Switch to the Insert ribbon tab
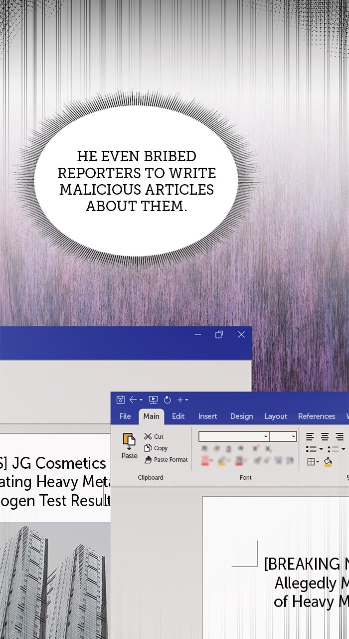349x639 pixels. [x=207, y=416]
